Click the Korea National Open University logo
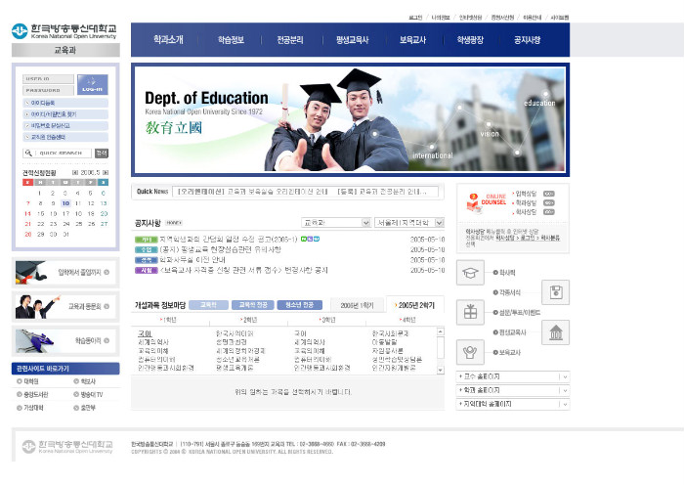684x485 pixels. click(64, 31)
